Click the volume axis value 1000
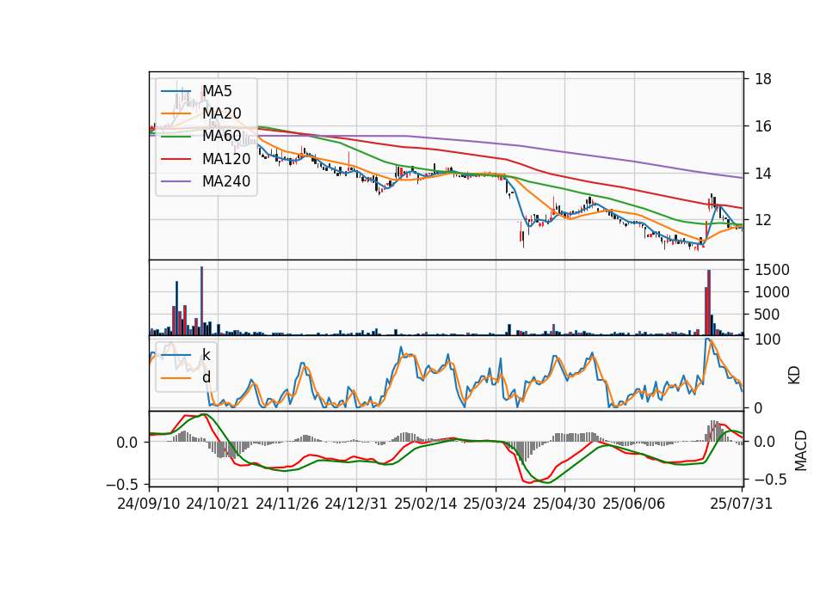Image resolution: width=826 pixels, height=593 pixels. 773,292
